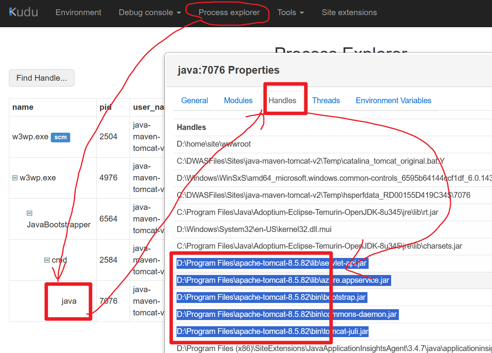
Task: Collapse the cmd process node
Action: (x=47, y=260)
